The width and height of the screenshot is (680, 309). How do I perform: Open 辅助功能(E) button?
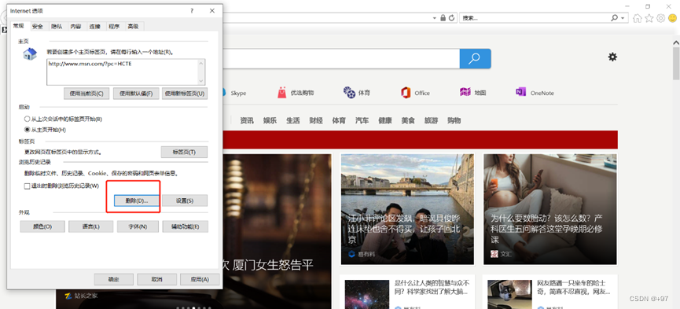pos(186,226)
